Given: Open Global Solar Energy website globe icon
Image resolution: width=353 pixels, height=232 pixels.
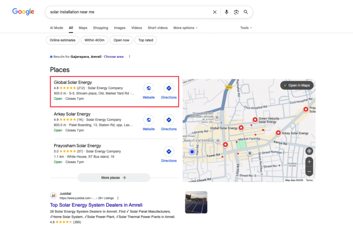Looking at the screenshot, I should click(148, 88).
